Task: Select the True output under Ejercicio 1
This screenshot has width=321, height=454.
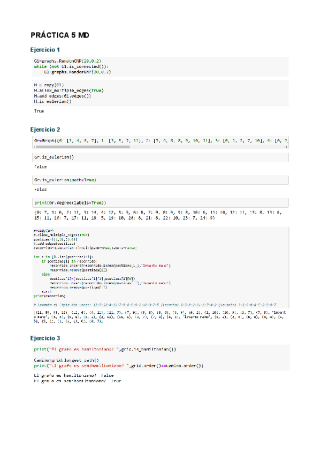Action: point(39,111)
